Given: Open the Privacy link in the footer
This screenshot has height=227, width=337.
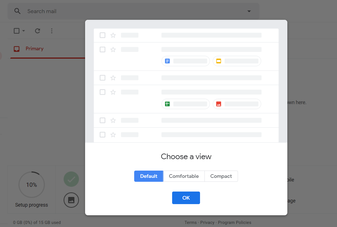Looking at the screenshot, I should (207, 222).
